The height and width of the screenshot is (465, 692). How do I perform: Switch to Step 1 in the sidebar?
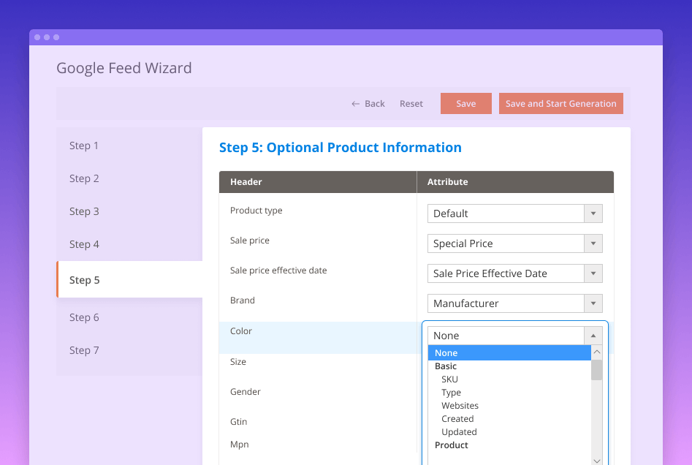83,145
